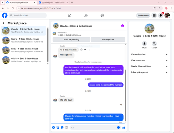Click the Find friends button
This screenshot has height=133, width=174.
[x=143, y=15]
